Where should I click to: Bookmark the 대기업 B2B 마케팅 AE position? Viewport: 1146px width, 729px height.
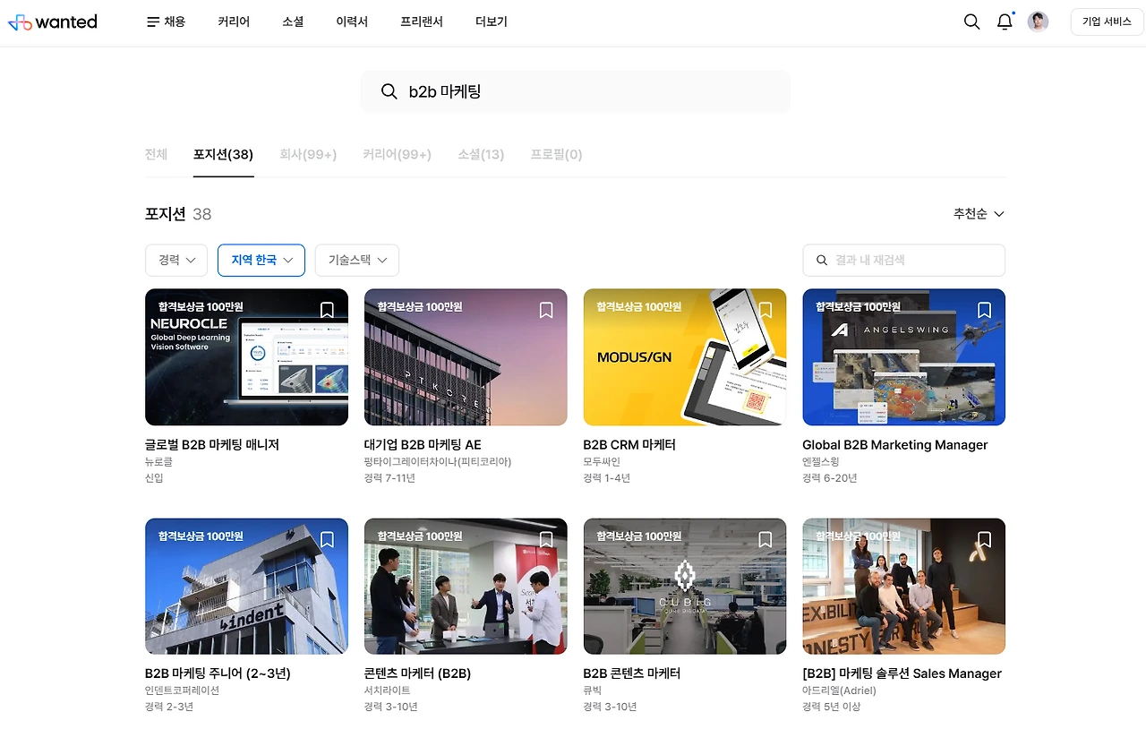[x=546, y=310]
